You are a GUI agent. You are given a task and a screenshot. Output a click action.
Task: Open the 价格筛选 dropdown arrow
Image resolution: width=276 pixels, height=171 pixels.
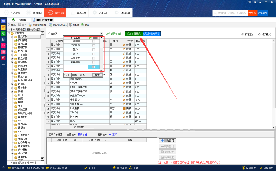(x=102, y=34)
